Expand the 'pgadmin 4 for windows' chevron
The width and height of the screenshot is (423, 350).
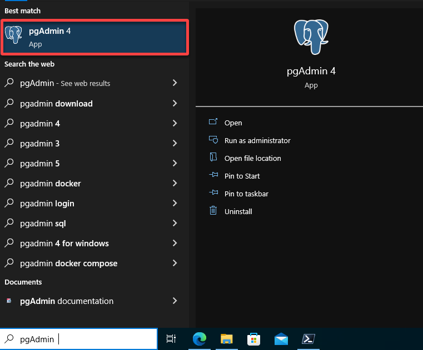point(175,243)
